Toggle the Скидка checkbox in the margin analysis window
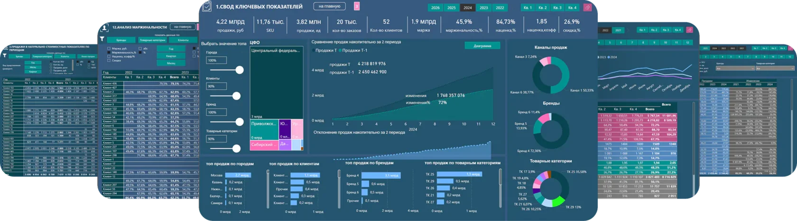The image size is (797, 221). point(109,61)
